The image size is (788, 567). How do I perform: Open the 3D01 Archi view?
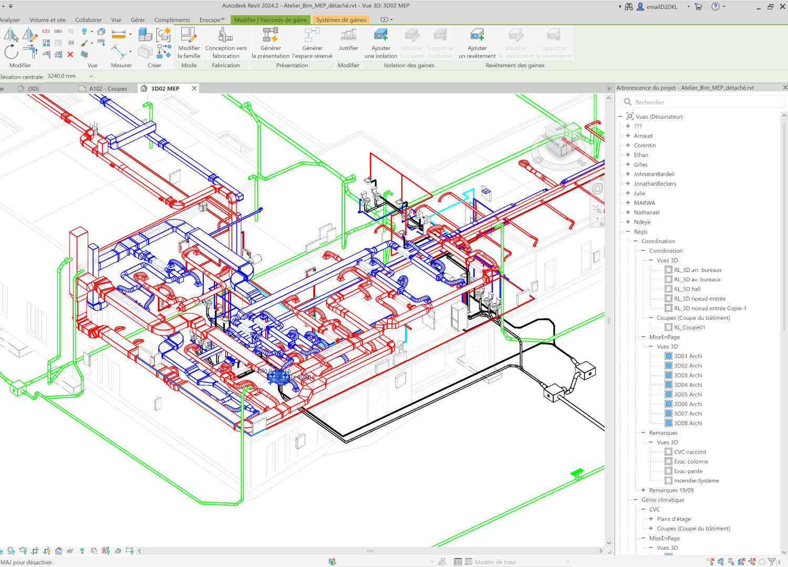tap(688, 356)
